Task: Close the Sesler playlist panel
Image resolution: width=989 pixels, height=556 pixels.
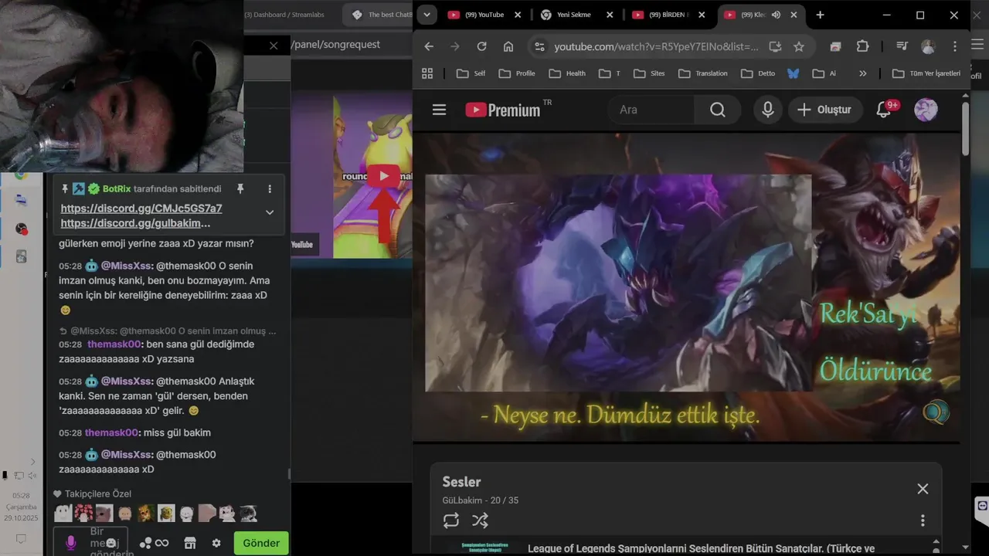Action: (923, 489)
